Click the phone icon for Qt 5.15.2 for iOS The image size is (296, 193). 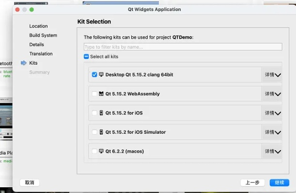101,113
